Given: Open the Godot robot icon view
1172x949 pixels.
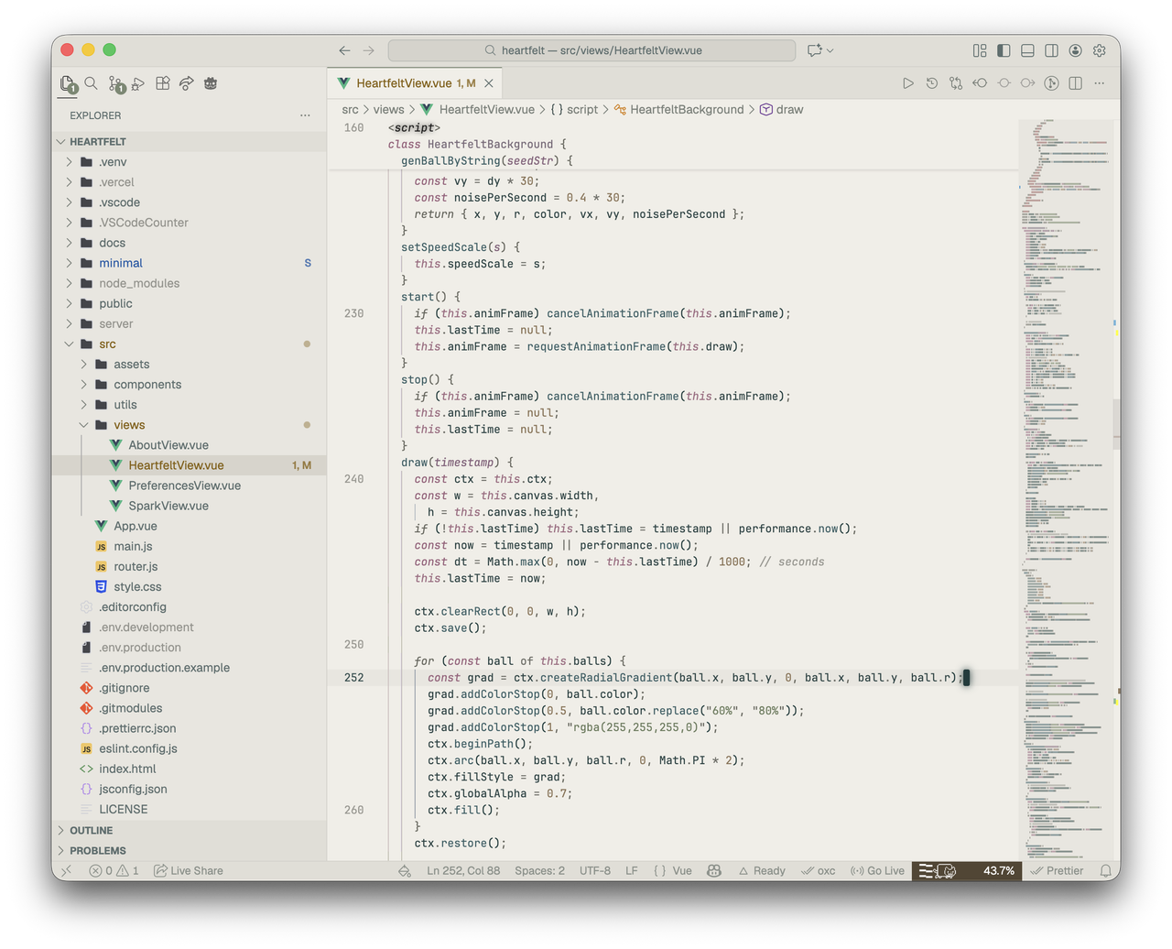Looking at the screenshot, I should [x=211, y=83].
